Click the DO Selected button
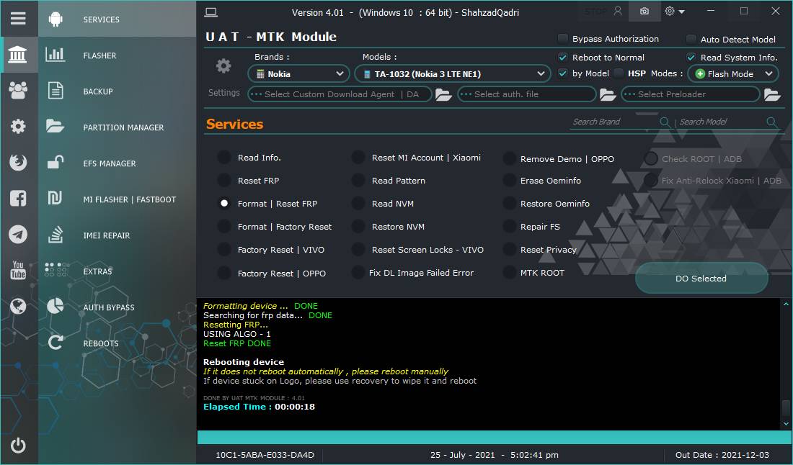The height and width of the screenshot is (465, 793). click(701, 278)
